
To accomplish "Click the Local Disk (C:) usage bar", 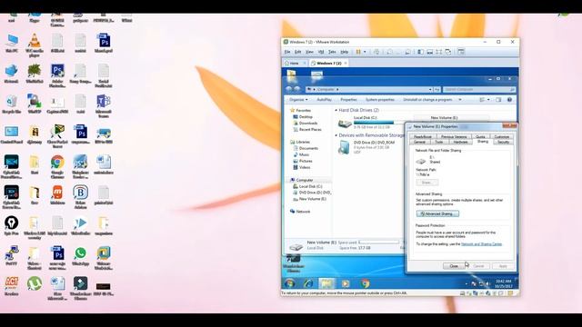I will 379,123.
